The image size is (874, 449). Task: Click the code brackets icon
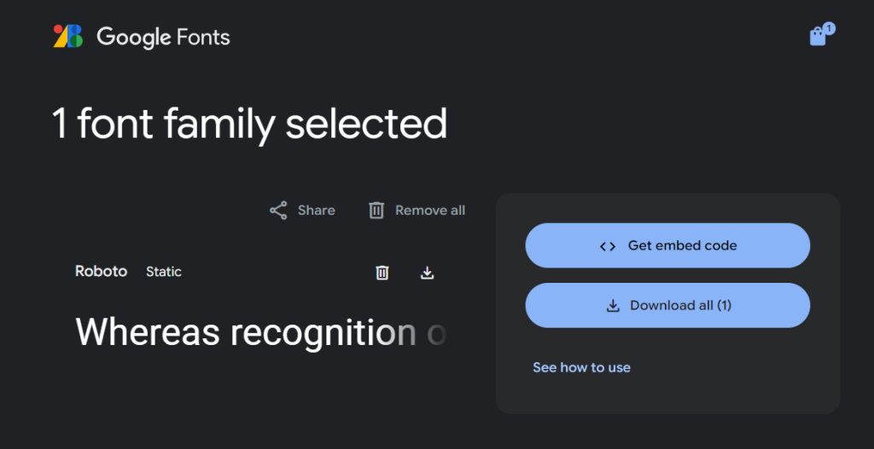pos(608,246)
